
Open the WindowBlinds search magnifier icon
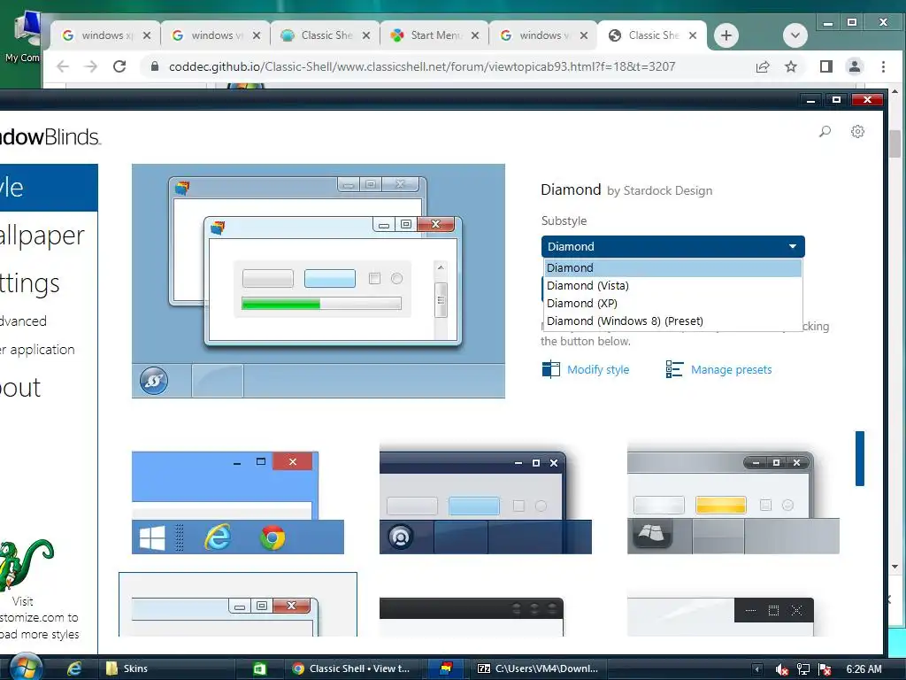pos(825,131)
